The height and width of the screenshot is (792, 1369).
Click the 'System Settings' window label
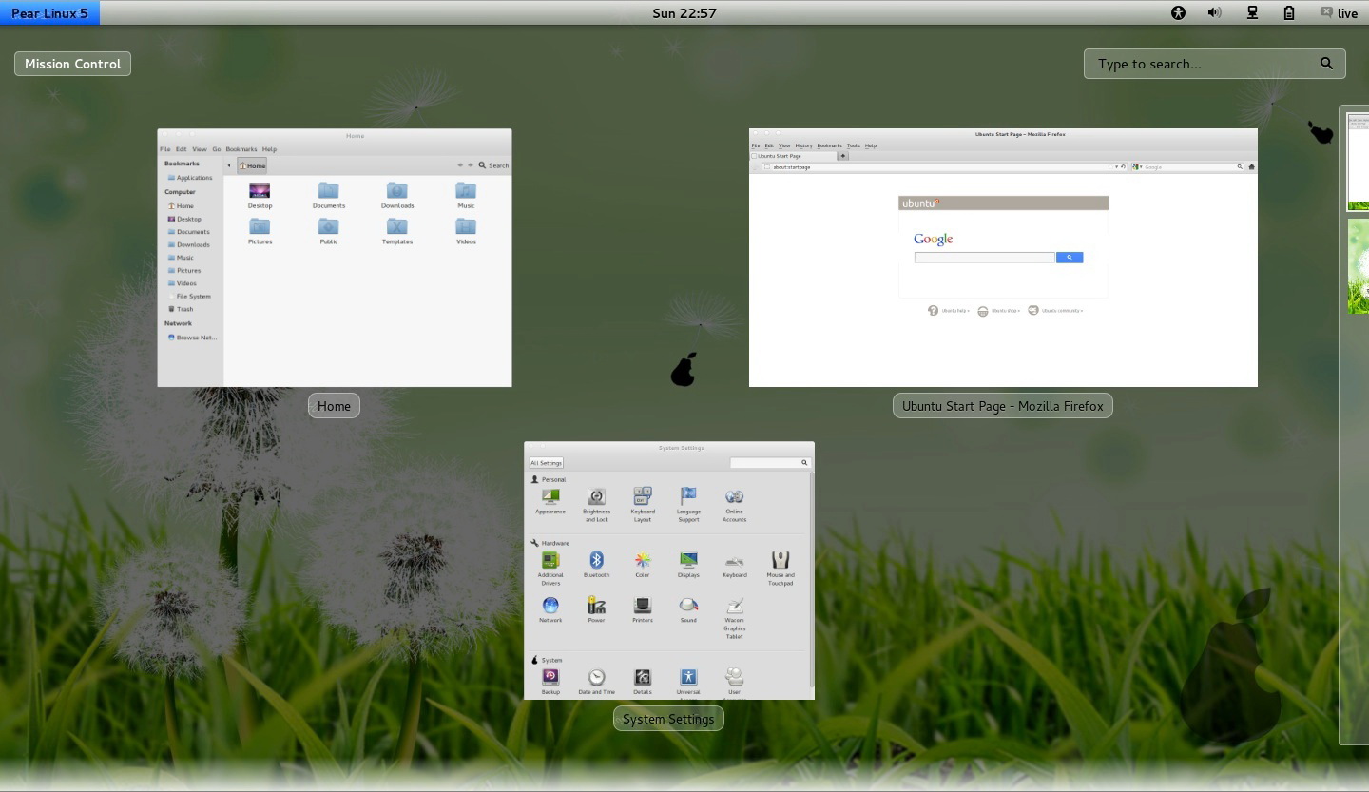pos(668,719)
